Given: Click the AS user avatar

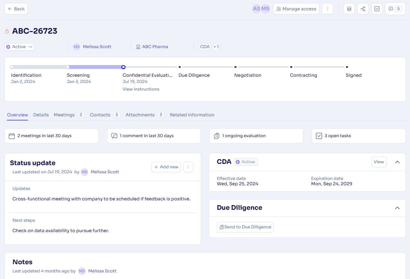Looking at the screenshot, I should (x=256, y=9).
